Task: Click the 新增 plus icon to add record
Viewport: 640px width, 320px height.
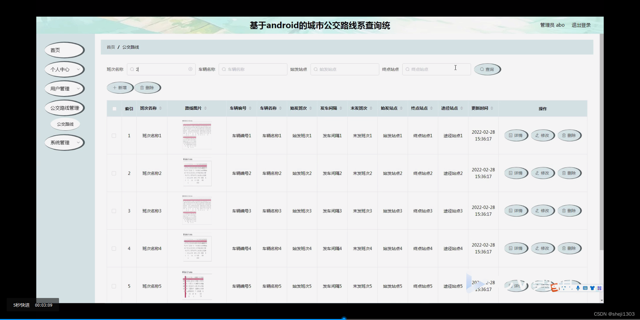Action: (116, 88)
